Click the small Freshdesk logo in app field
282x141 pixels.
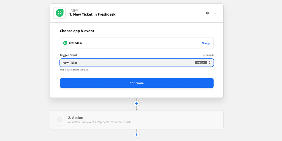(x=65, y=43)
